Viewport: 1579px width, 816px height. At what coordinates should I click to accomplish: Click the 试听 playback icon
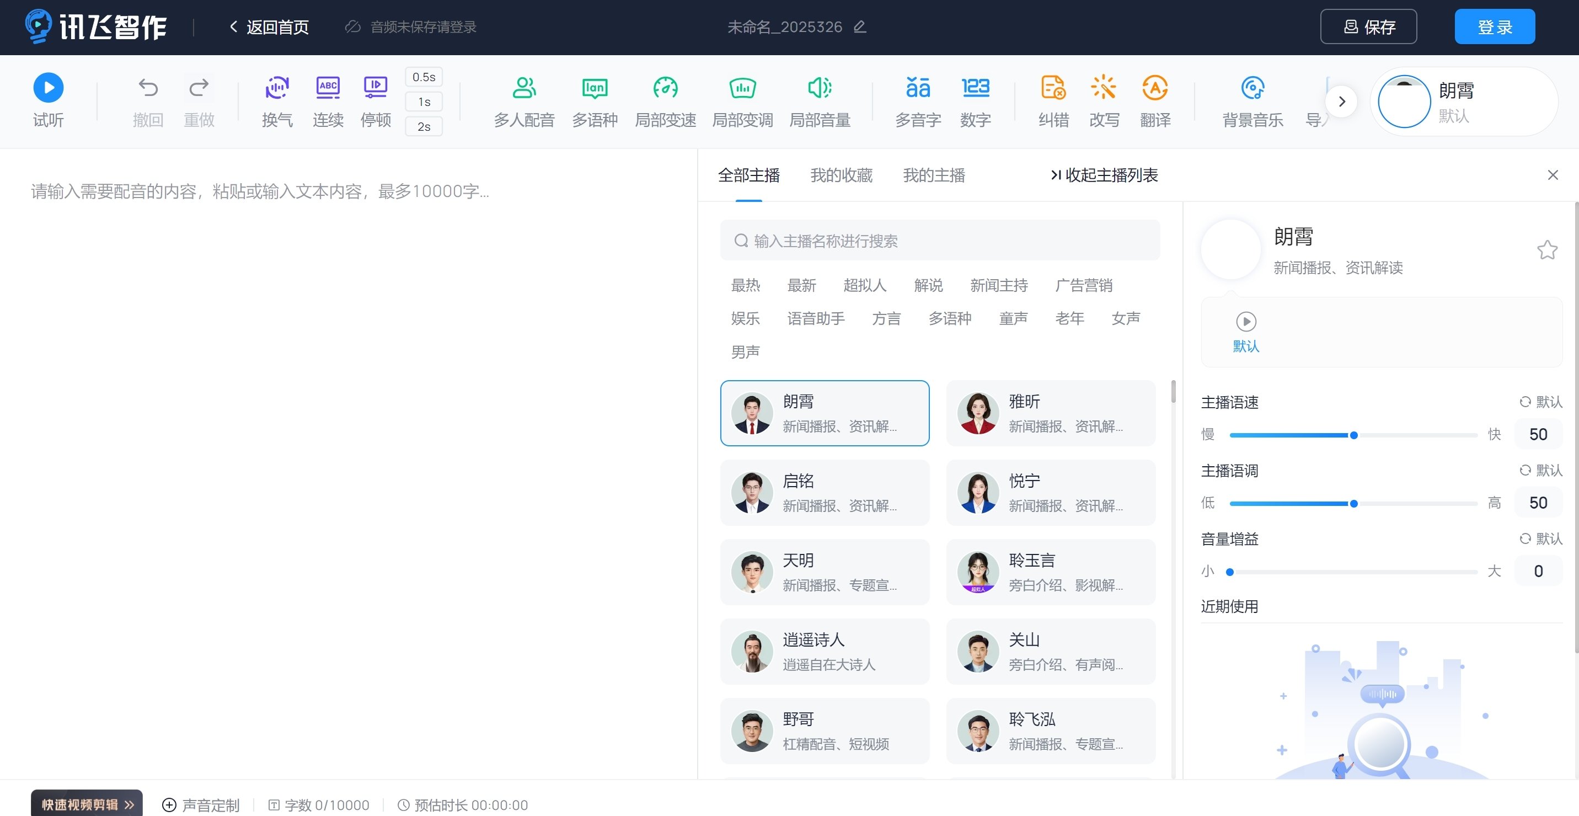point(48,88)
